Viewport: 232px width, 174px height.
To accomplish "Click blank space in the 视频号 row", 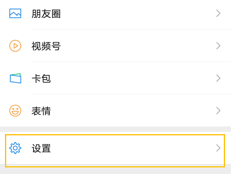I will 135,46.
